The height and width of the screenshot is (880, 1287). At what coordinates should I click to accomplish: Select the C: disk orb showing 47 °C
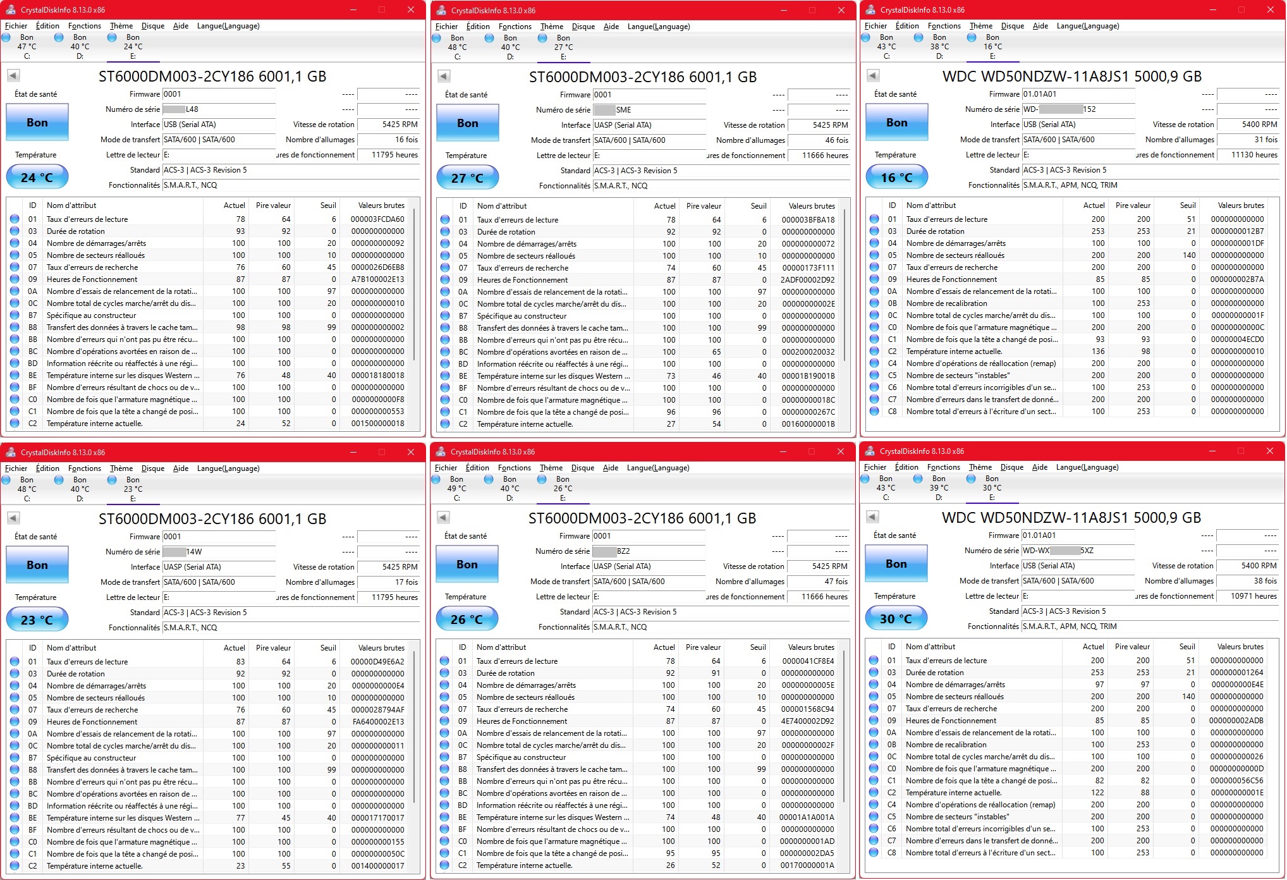(6, 38)
